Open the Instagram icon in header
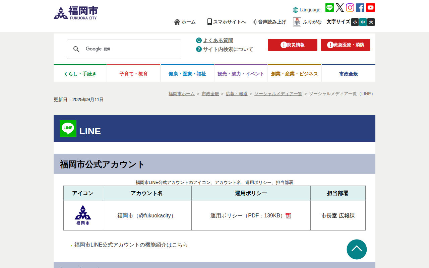The height and width of the screenshot is (268, 429). 350,8
